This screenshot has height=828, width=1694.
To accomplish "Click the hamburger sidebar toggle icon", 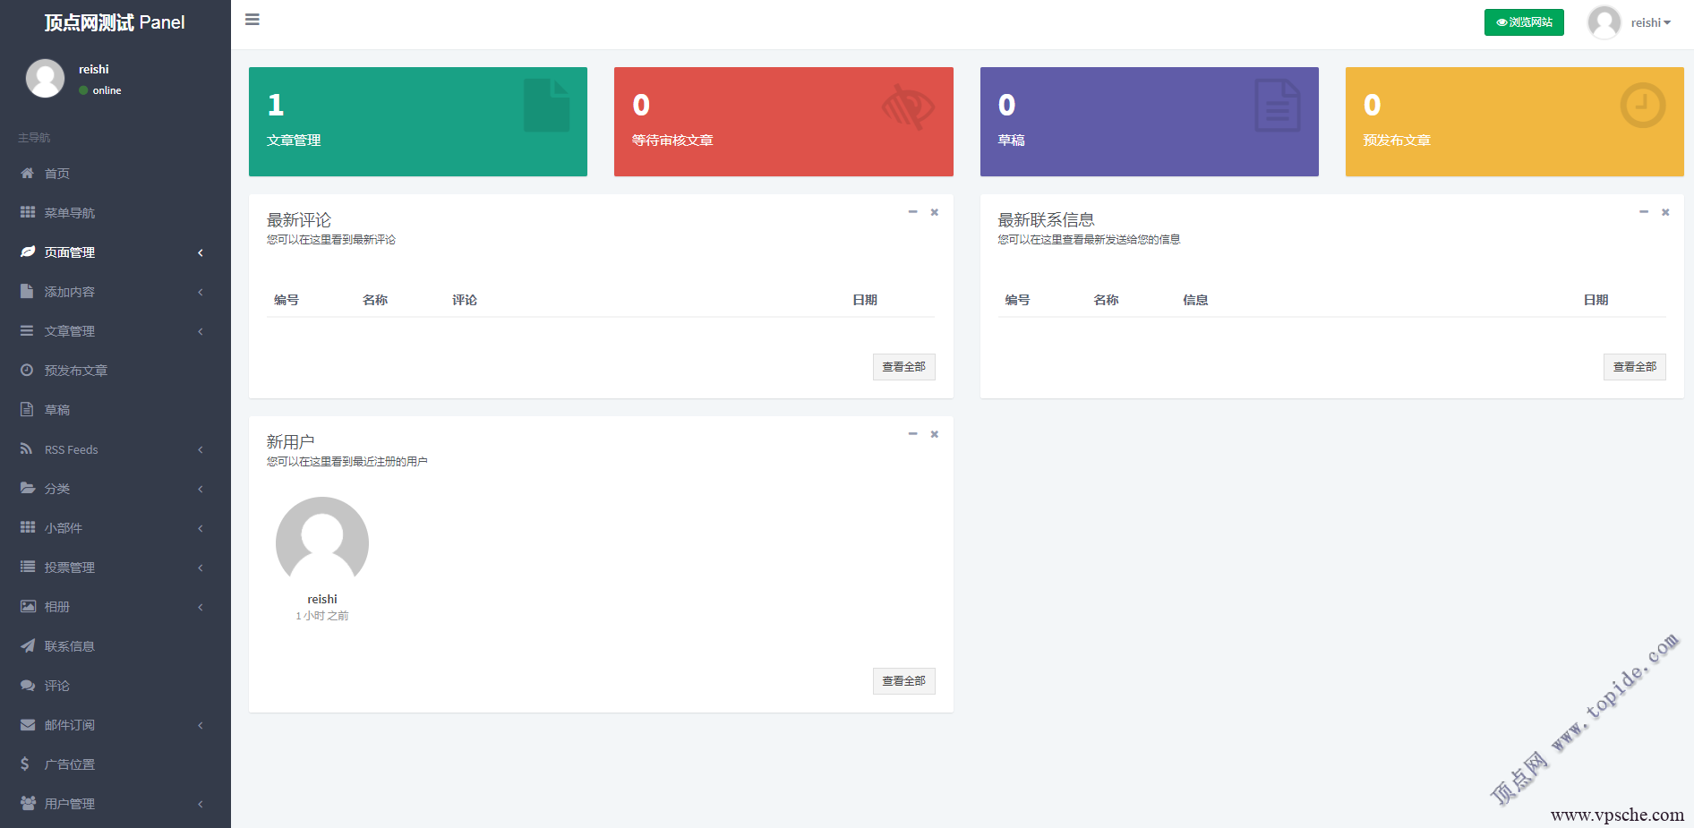I will coord(252,20).
